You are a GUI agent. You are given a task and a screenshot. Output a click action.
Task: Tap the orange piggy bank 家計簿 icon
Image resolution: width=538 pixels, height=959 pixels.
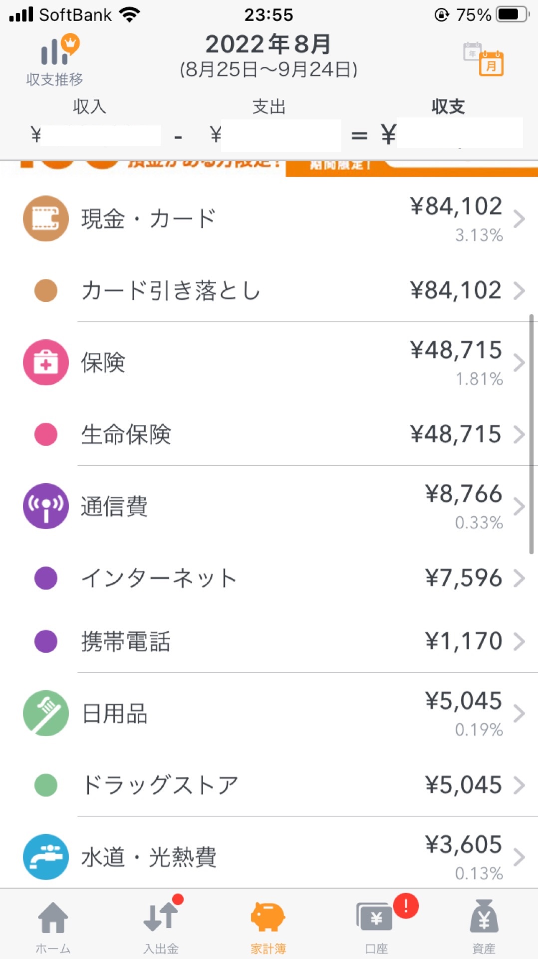click(x=268, y=917)
